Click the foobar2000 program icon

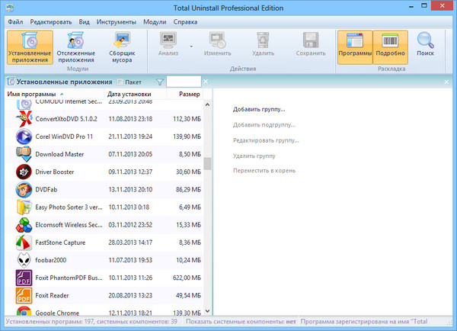24,260
